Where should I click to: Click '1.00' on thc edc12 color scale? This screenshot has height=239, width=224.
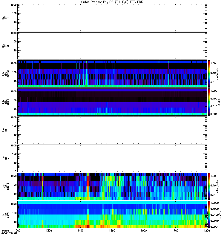pyautogui.click(x=213, y=176)
